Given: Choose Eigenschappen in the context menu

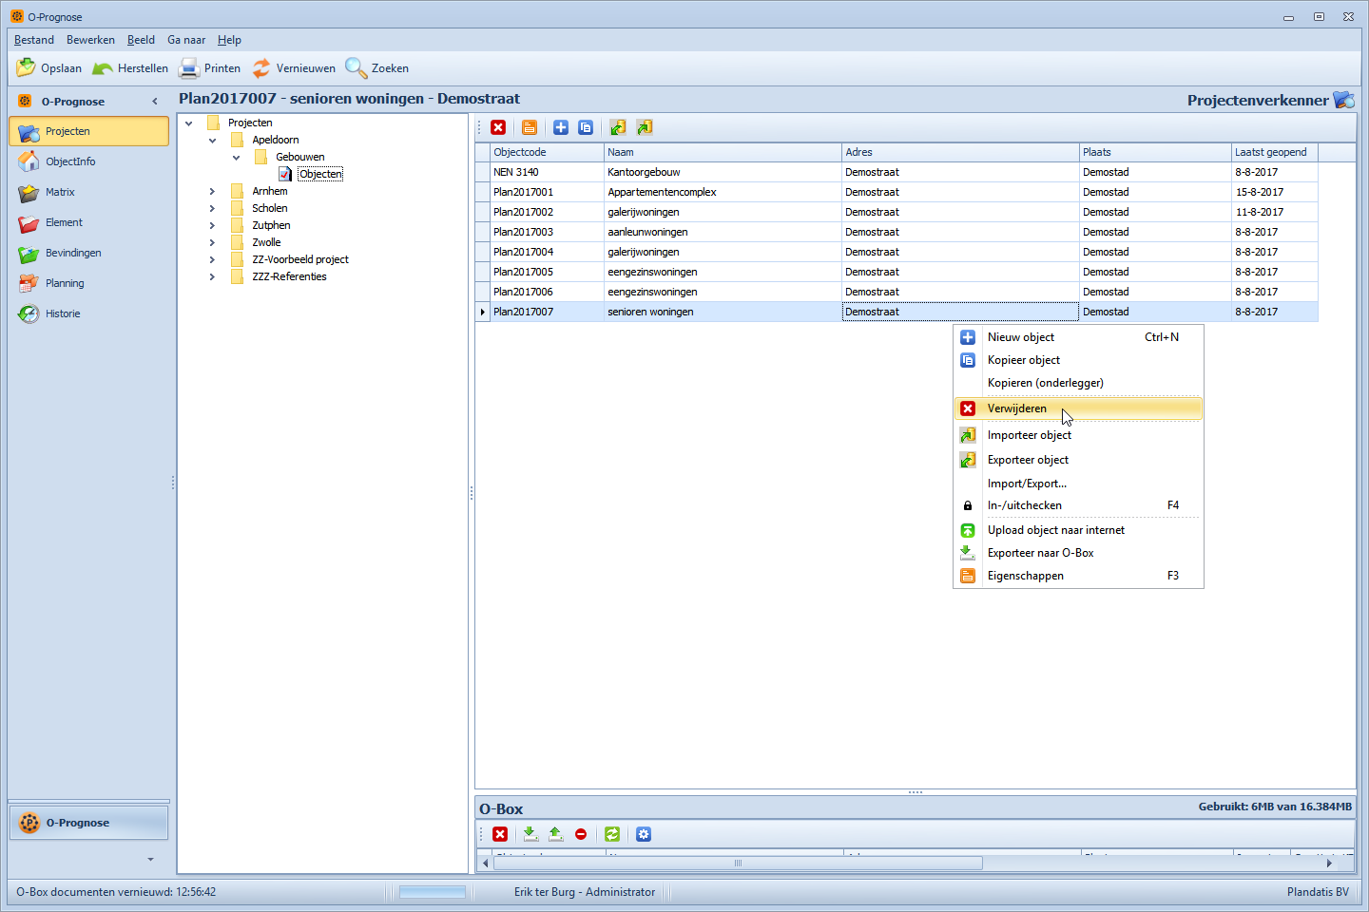Looking at the screenshot, I should pos(1078,576).
